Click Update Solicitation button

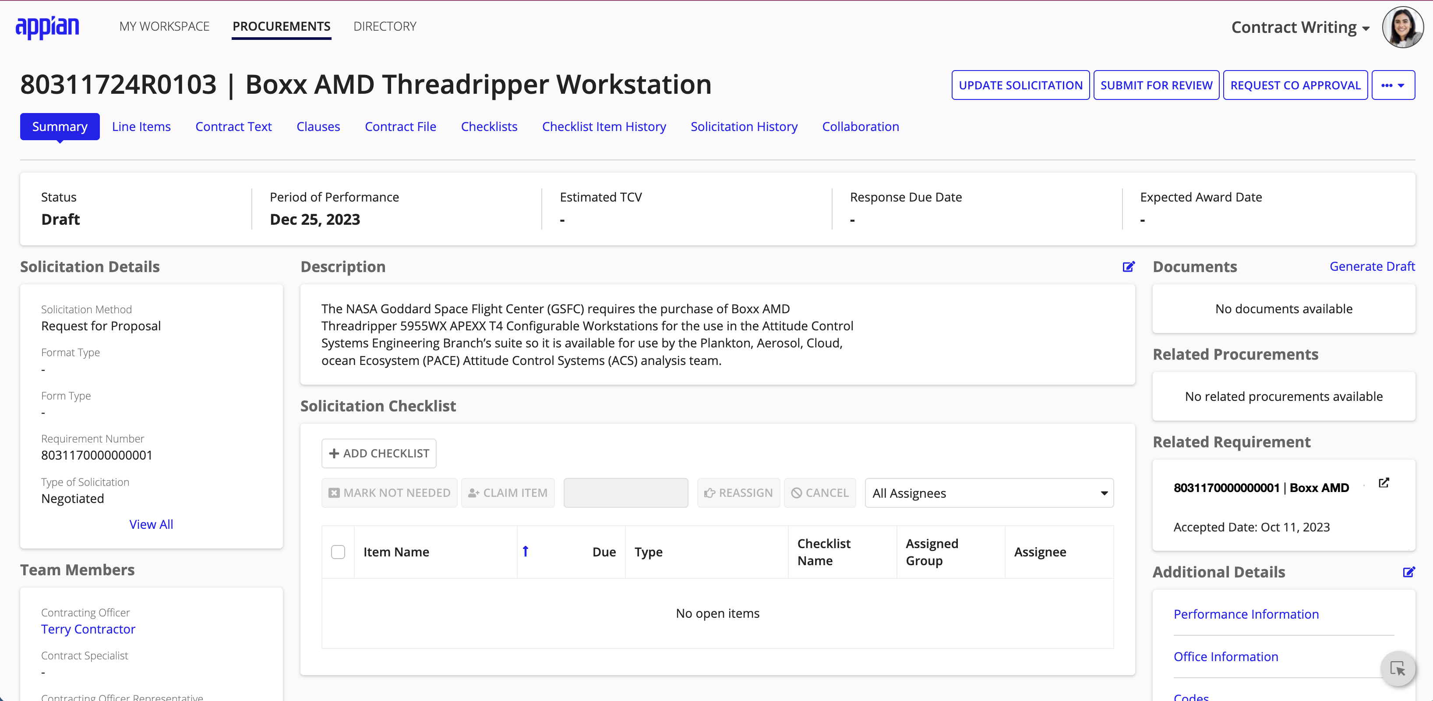(1021, 85)
